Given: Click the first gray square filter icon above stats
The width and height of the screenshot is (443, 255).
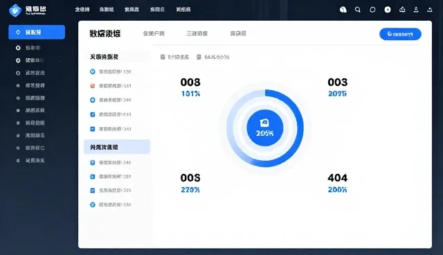Looking at the screenshot, I should click(163, 57).
